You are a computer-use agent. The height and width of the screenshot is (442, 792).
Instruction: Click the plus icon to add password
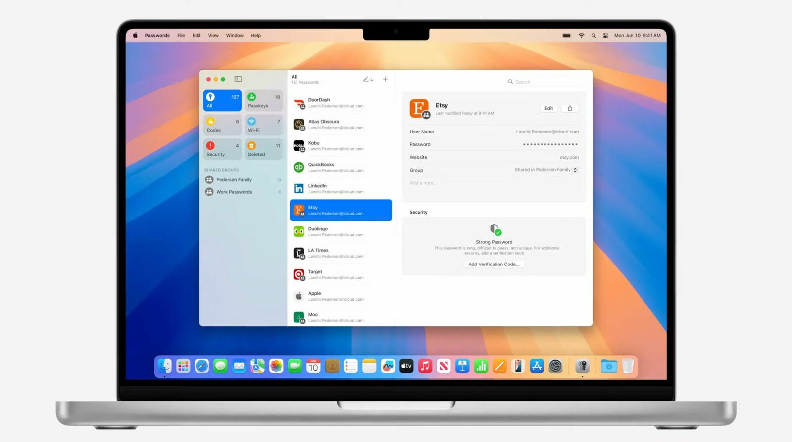pos(385,79)
